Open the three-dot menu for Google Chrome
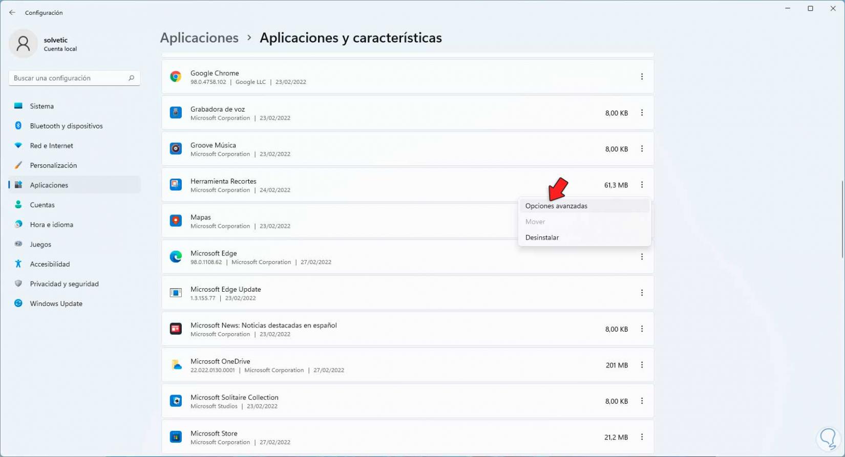 click(x=642, y=77)
